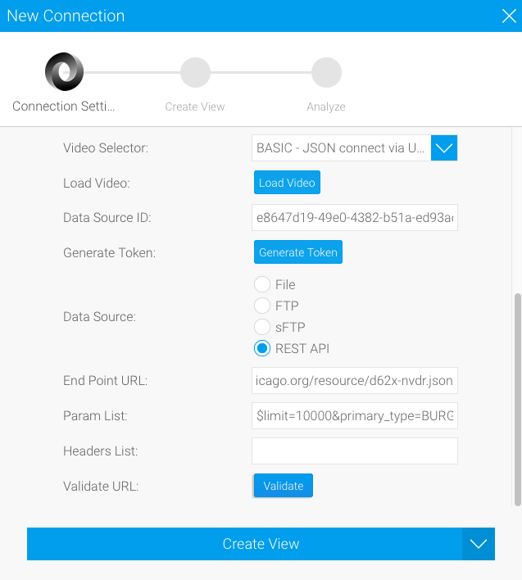Focus the Param List field
This screenshot has height=580, width=522.
354,416
